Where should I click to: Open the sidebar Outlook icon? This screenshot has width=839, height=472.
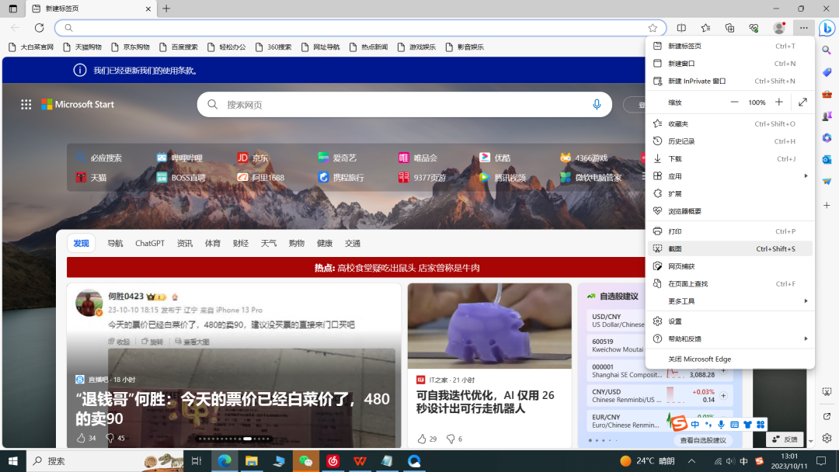[827, 159]
